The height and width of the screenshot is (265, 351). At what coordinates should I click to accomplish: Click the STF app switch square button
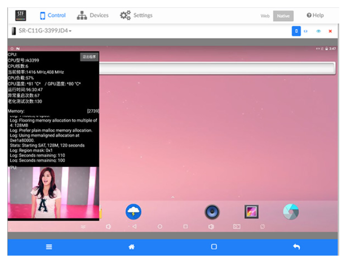click(214, 247)
